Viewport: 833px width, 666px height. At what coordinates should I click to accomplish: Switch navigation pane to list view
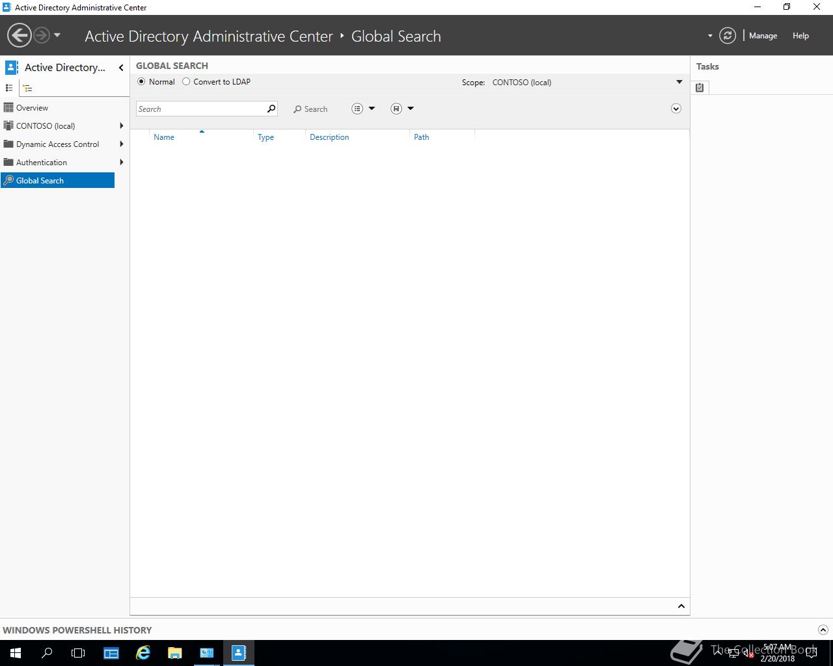[x=9, y=88]
